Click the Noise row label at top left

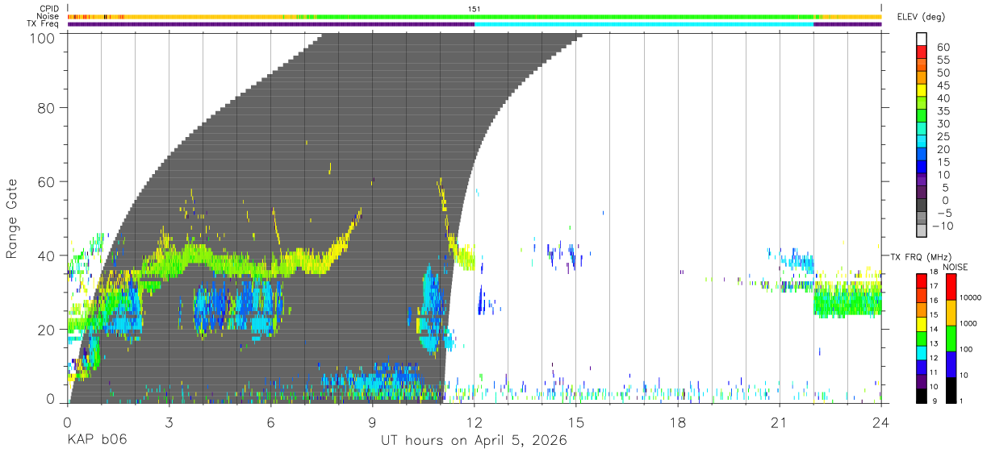coord(48,16)
